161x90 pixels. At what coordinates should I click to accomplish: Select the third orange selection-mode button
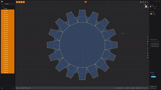tap(21, 2)
